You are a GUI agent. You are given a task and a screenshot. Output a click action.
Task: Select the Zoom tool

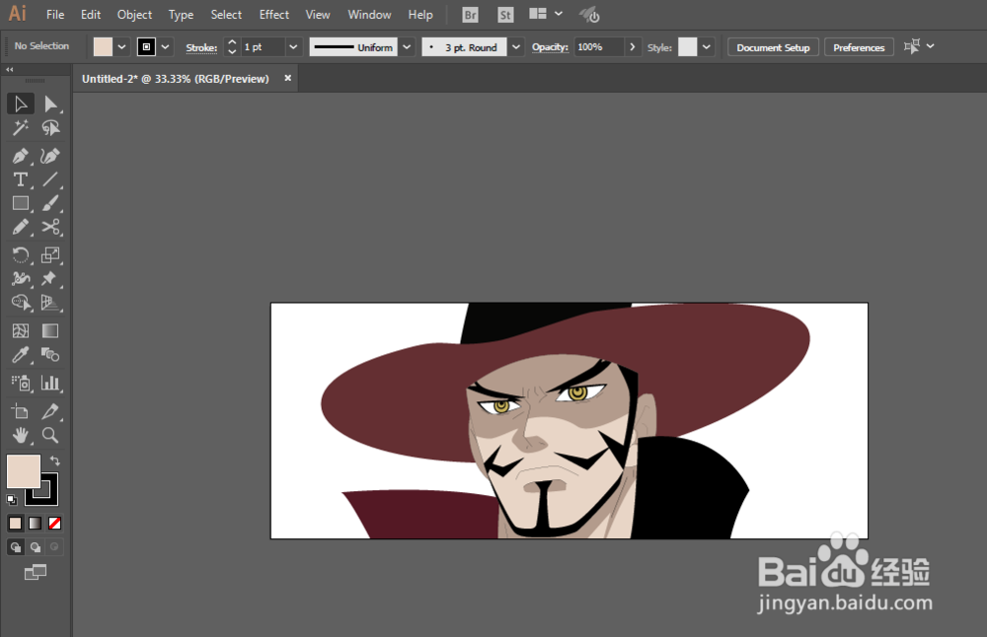pos(50,435)
